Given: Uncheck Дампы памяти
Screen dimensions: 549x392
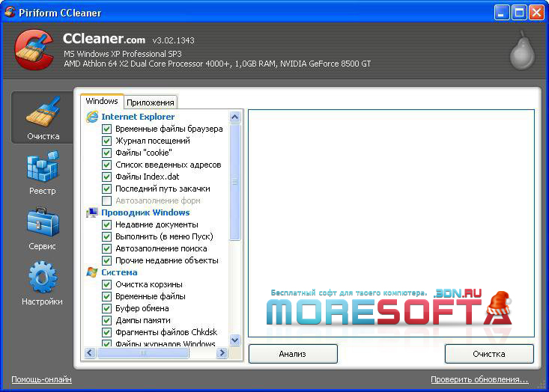Looking at the screenshot, I should click(107, 320).
